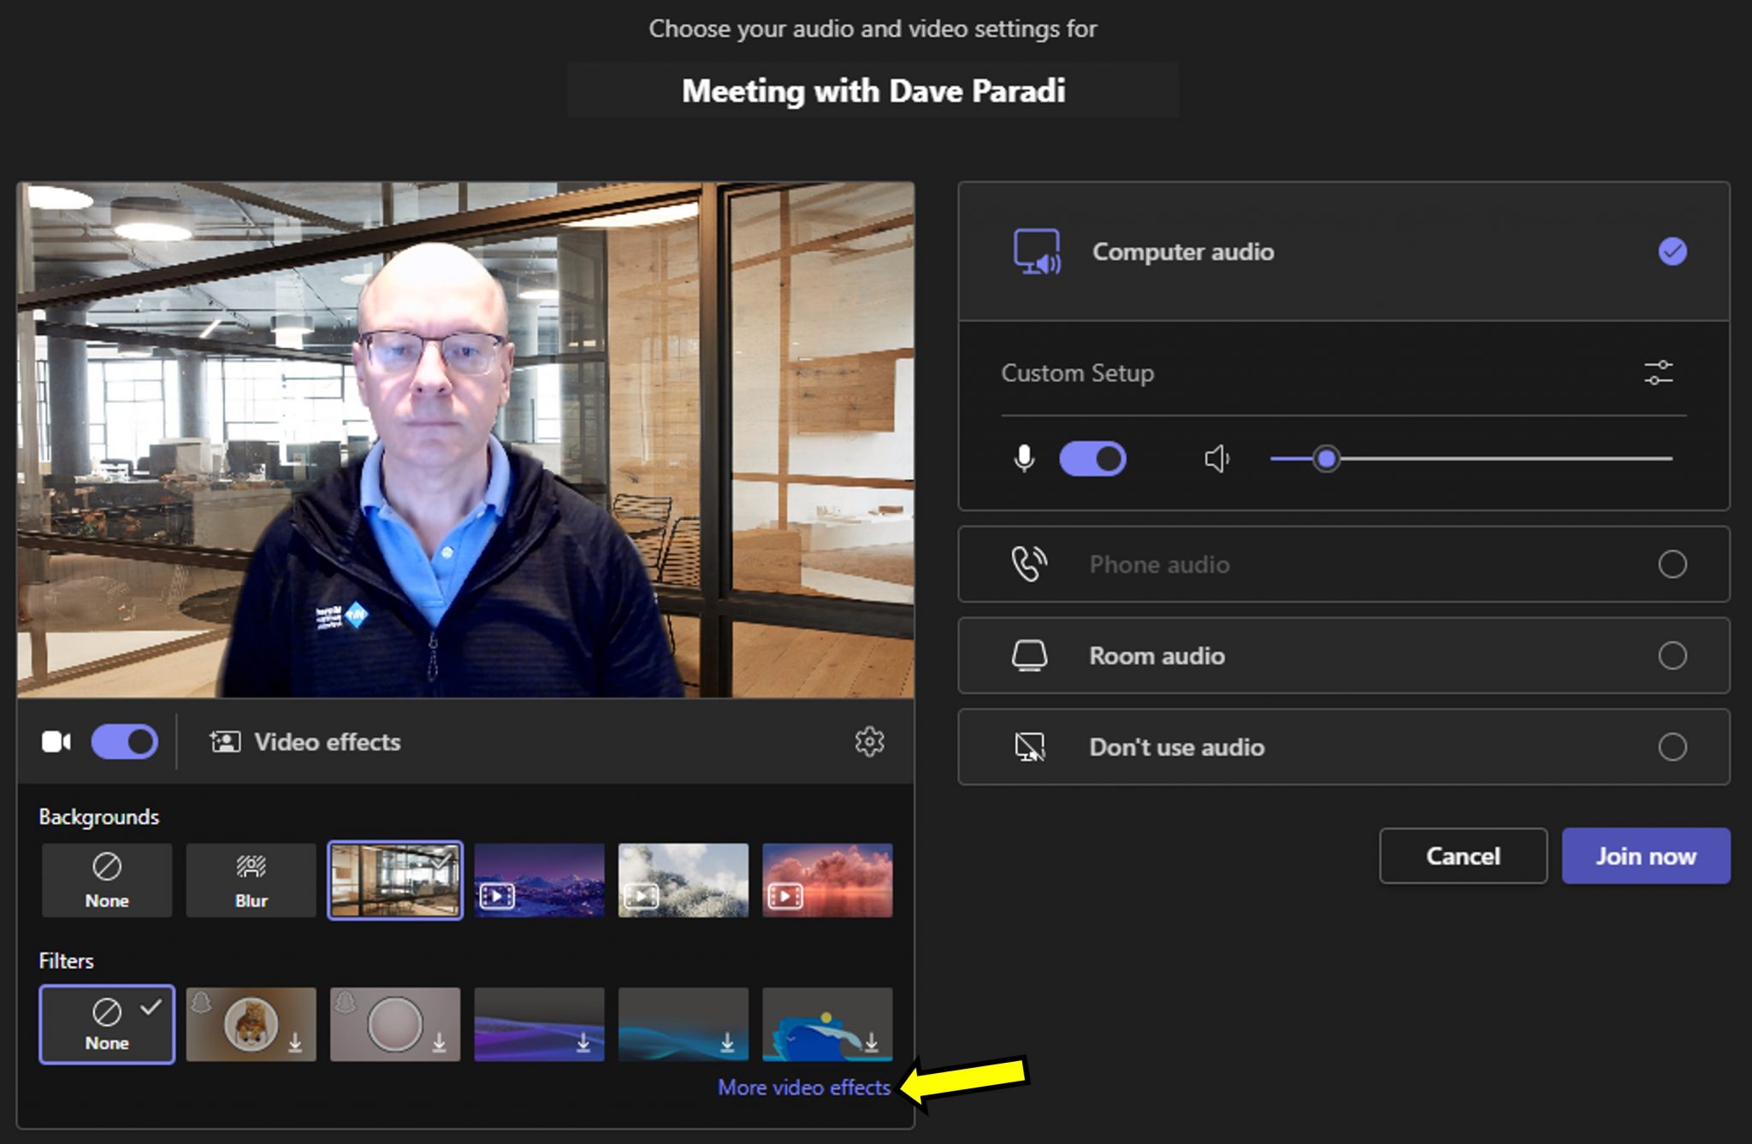Click the Join now button
The height and width of the screenshot is (1144, 1752).
1644,856
